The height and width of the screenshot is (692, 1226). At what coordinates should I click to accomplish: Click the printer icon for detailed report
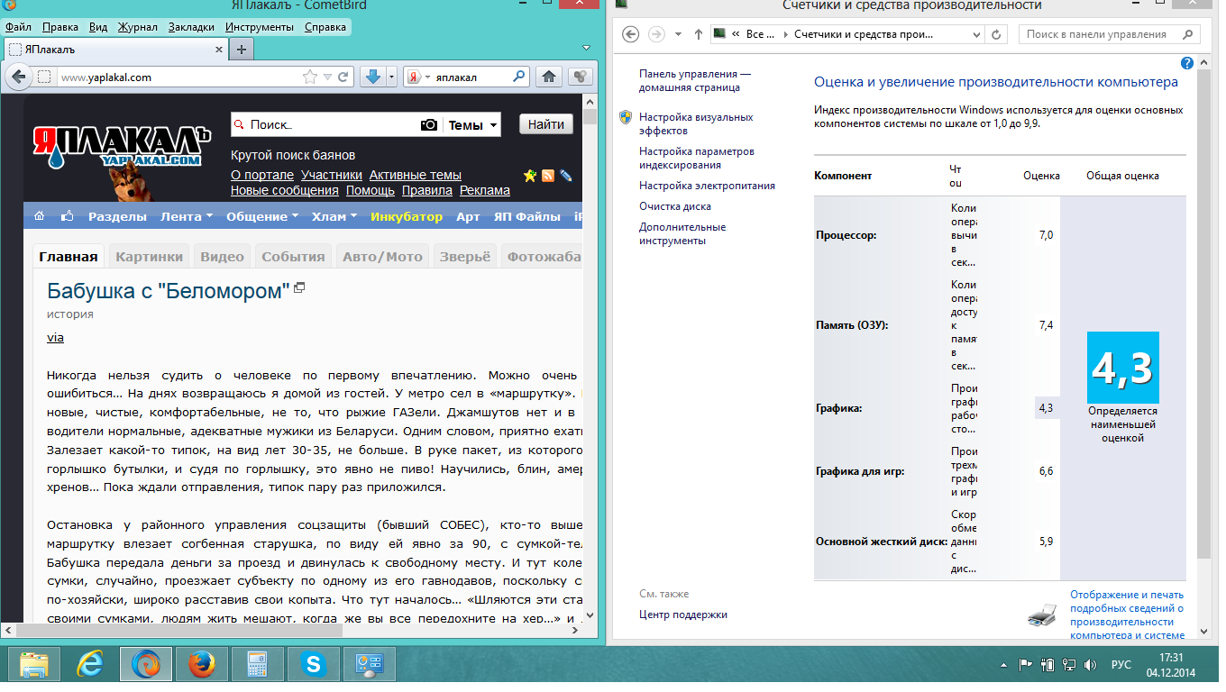1041,615
